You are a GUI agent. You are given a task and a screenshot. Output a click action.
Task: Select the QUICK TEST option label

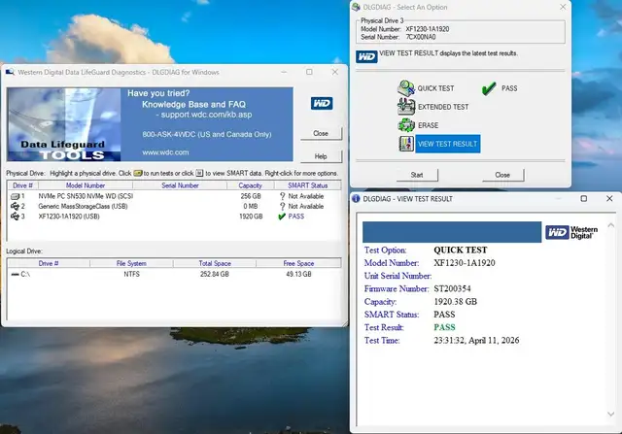[435, 88]
